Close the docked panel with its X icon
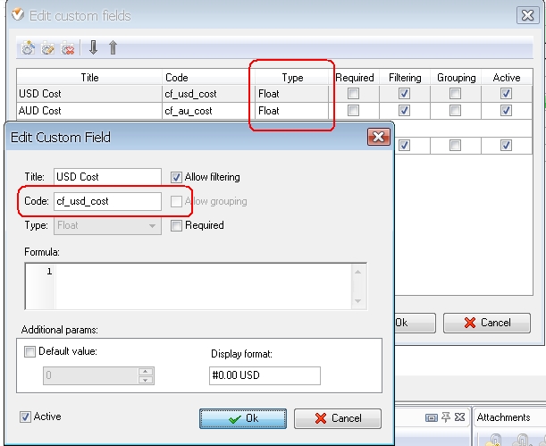 (460, 417)
